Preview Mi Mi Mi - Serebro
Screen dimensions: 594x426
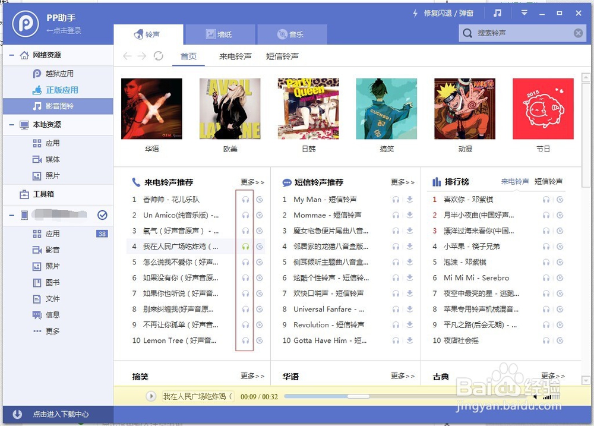point(546,278)
